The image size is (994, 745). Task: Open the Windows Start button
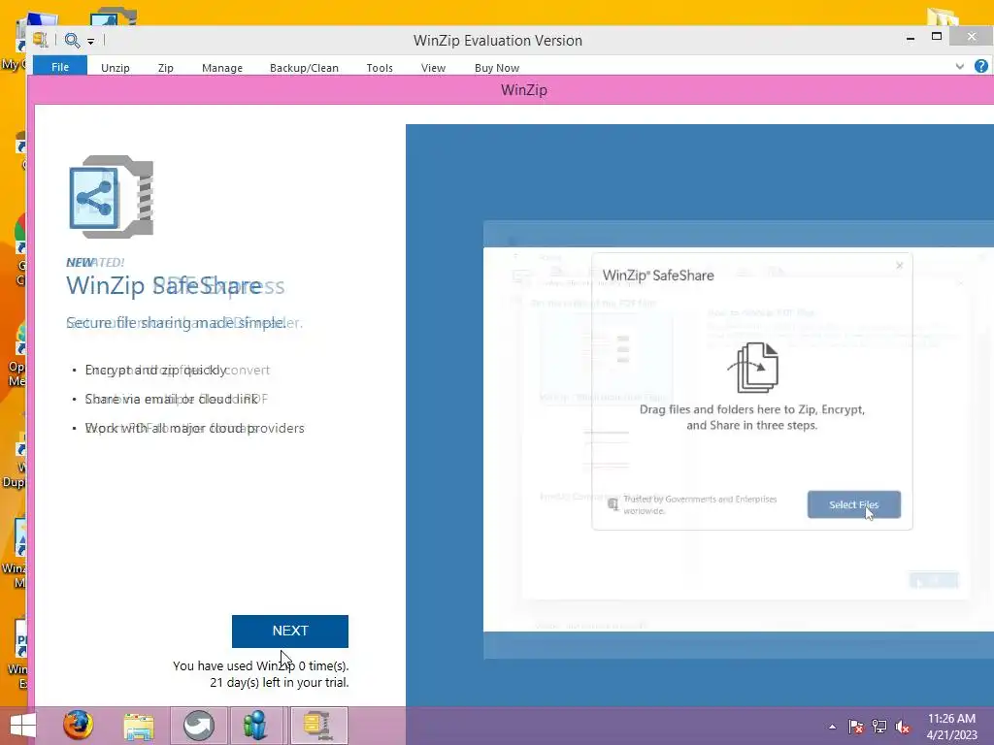(23, 726)
